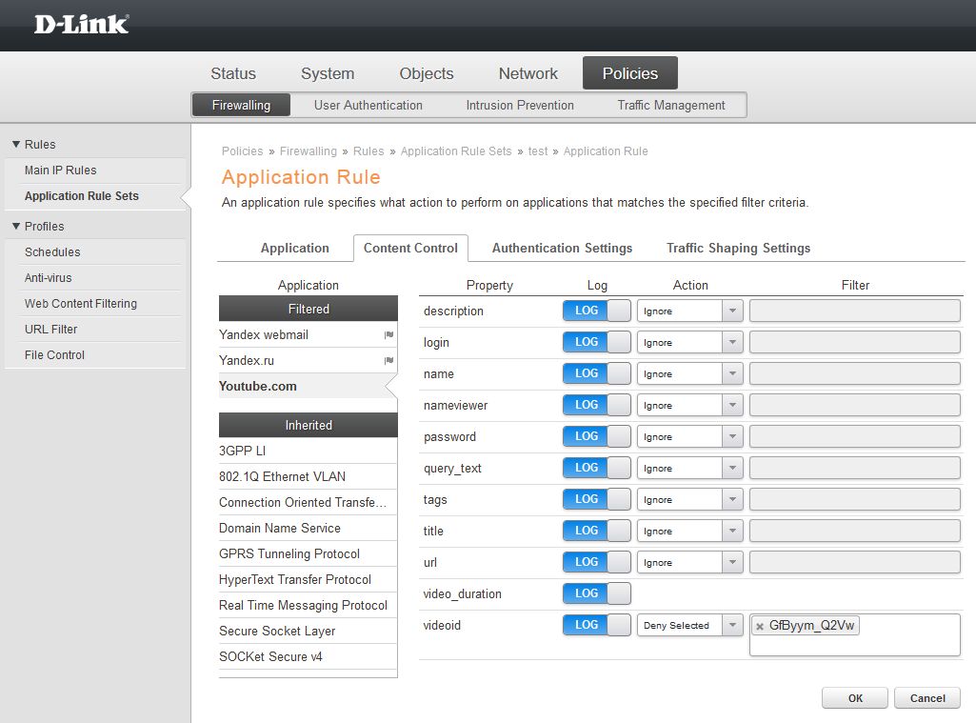Select Secure Socket Layer in Inherited list

(277, 631)
